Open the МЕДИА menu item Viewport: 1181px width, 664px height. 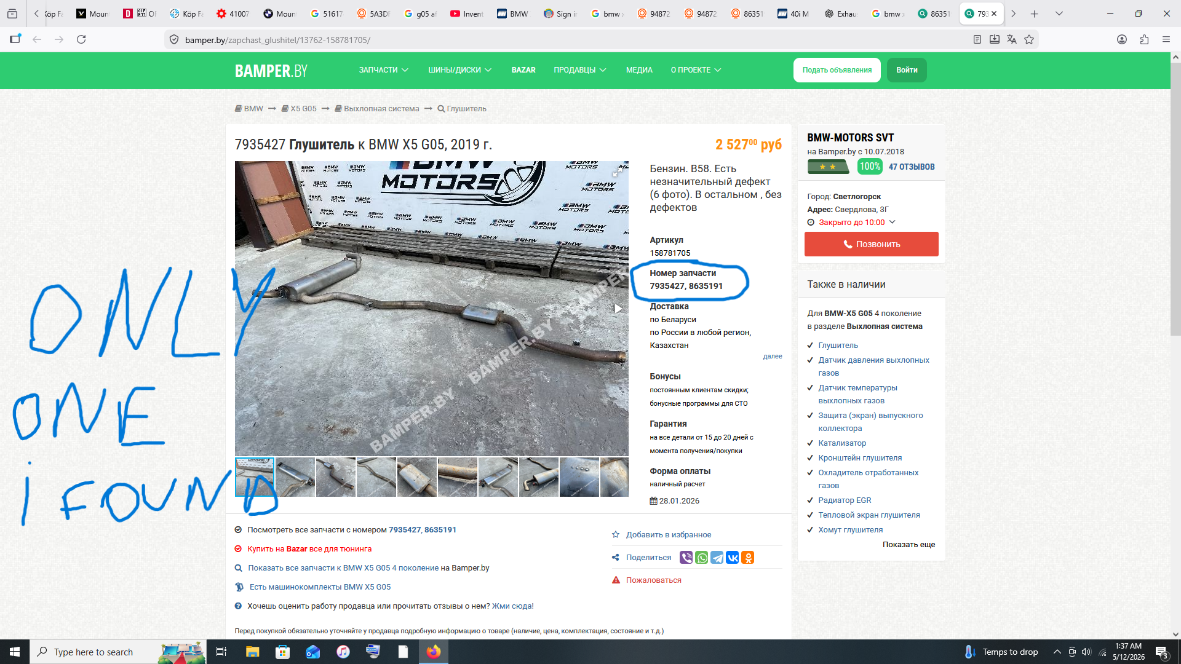click(639, 70)
